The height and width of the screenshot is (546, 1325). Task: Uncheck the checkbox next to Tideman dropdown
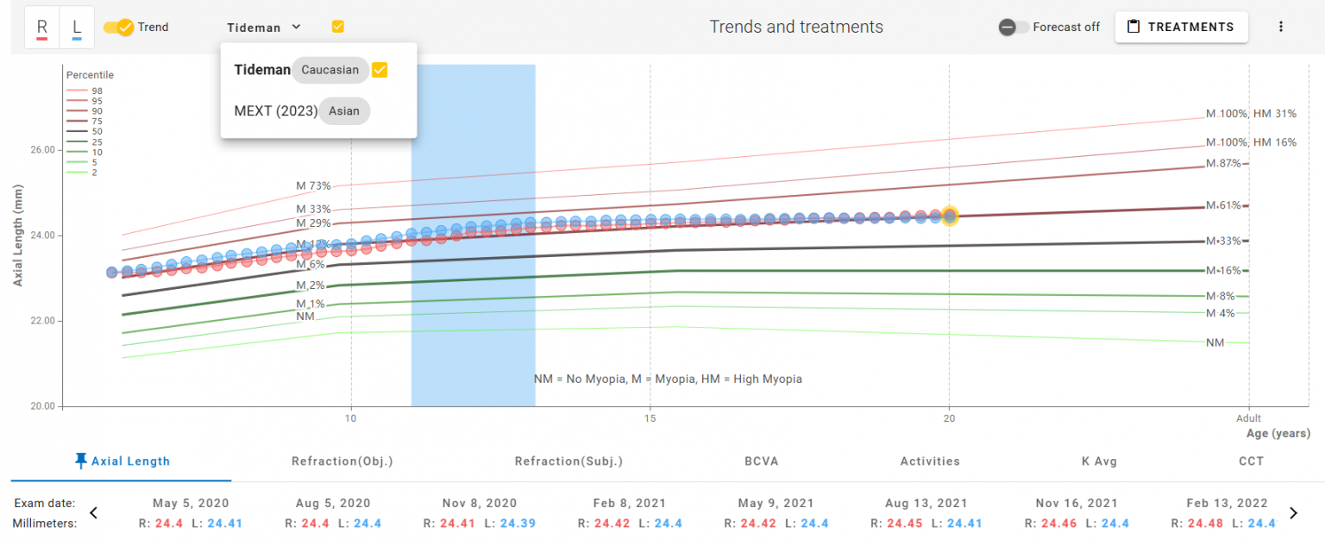point(337,27)
